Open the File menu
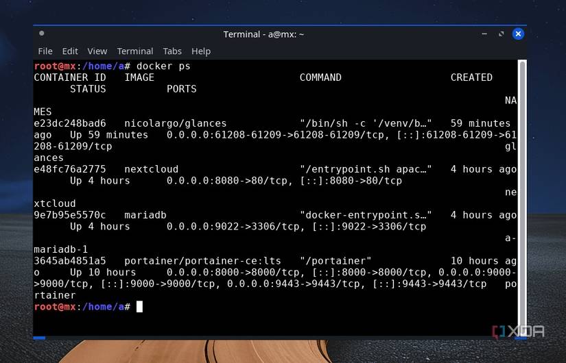Screen dimensions: 566x363 (x=45, y=51)
